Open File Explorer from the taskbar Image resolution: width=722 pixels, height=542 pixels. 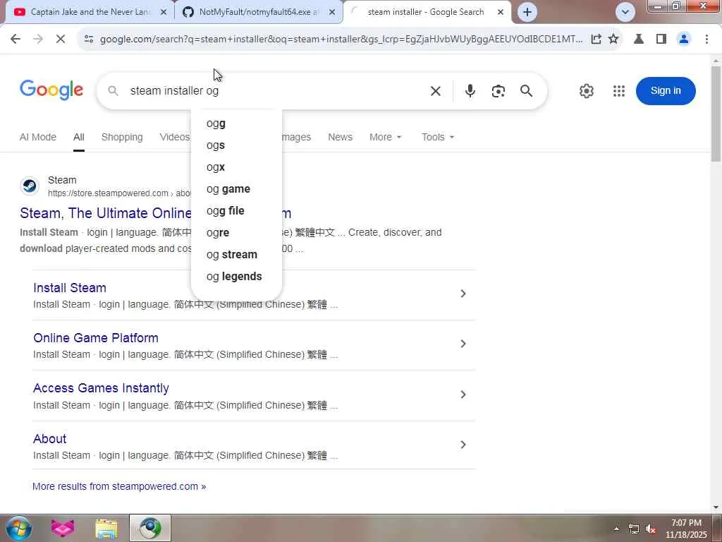[106, 528]
